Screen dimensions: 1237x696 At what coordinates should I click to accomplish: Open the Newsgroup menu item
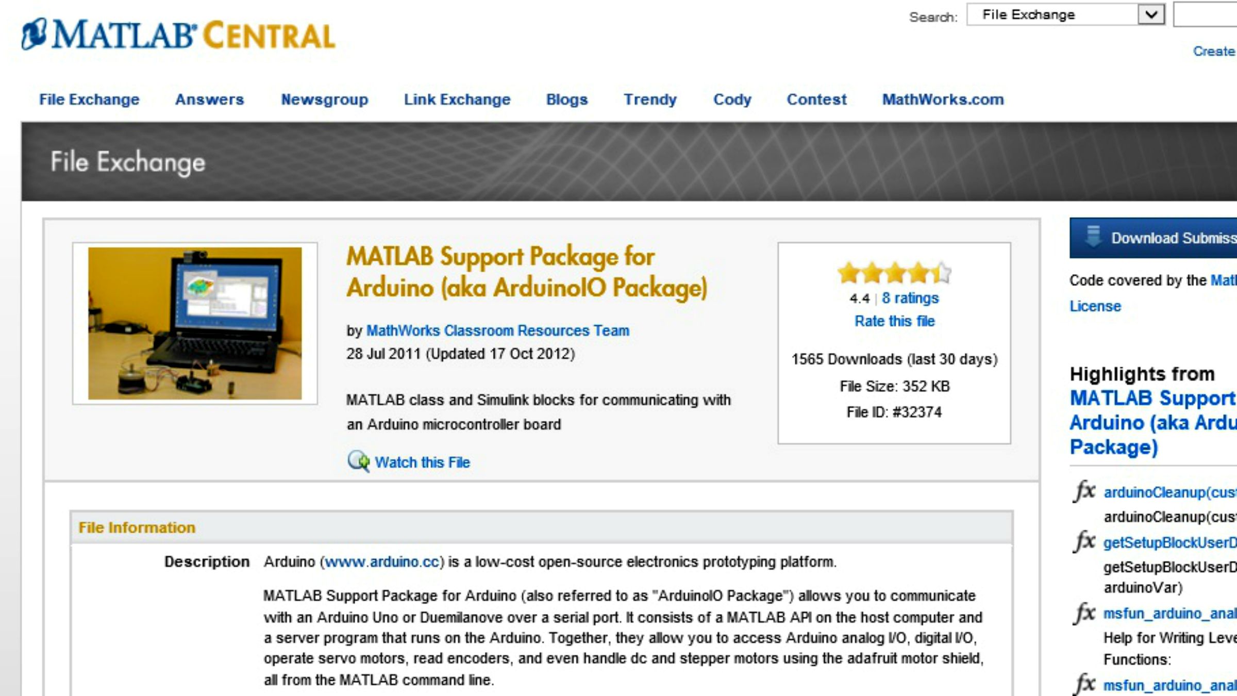pos(324,99)
